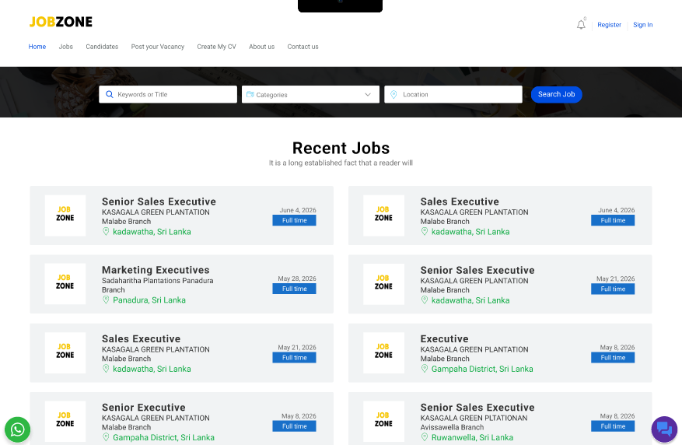
Task: Click Full time badge on Executive card
Action: click(613, 358)
